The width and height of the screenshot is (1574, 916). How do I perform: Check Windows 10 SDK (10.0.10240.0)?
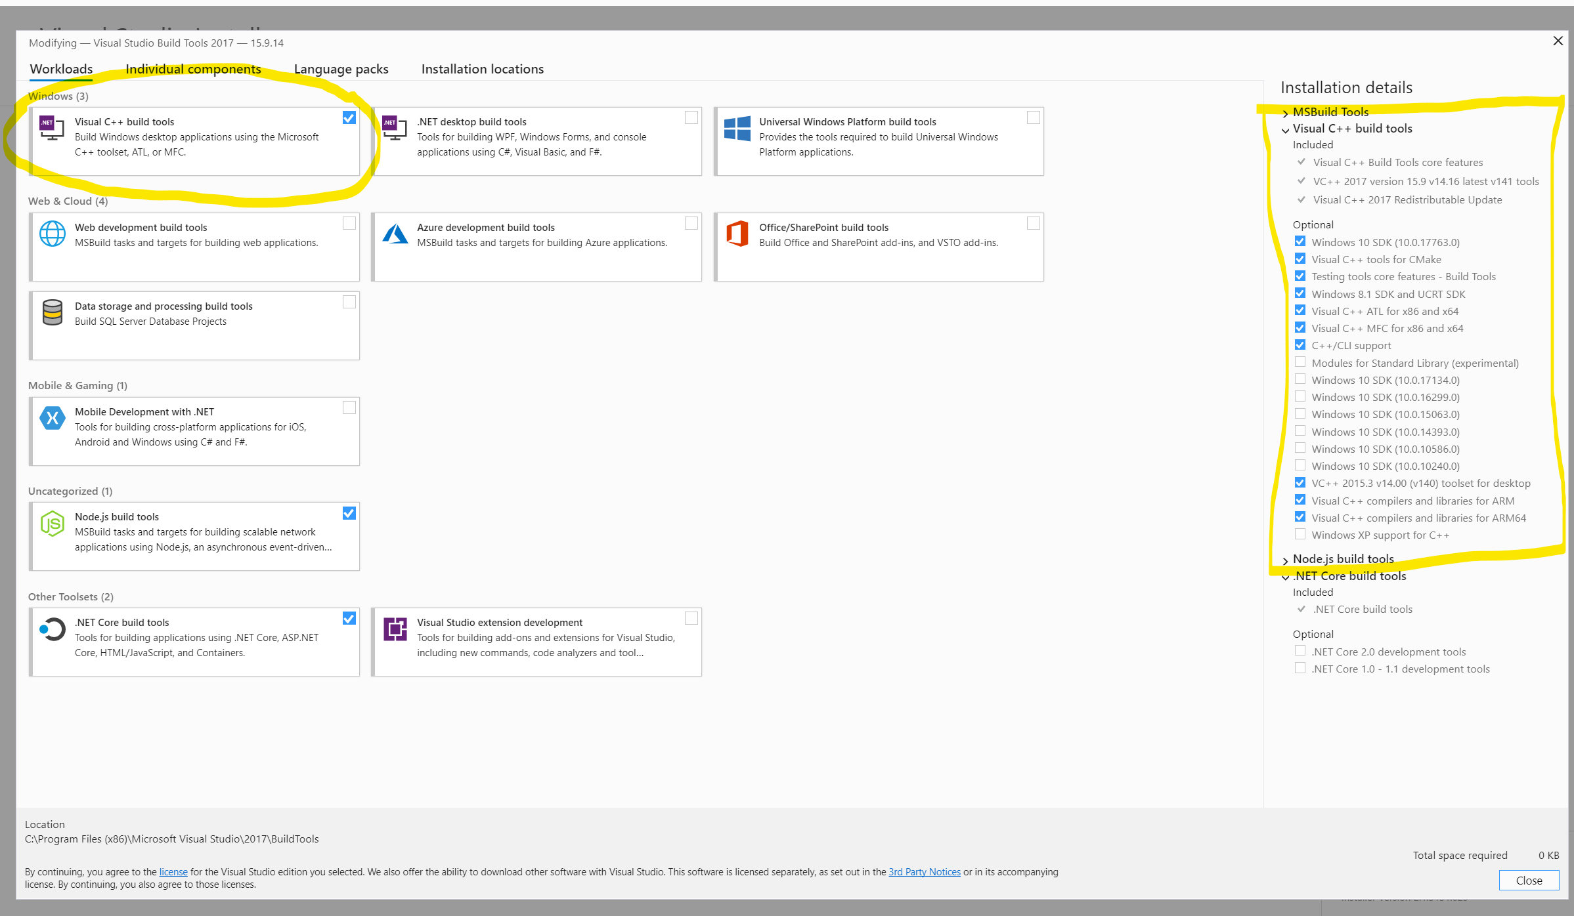(x=1300, y=465)
